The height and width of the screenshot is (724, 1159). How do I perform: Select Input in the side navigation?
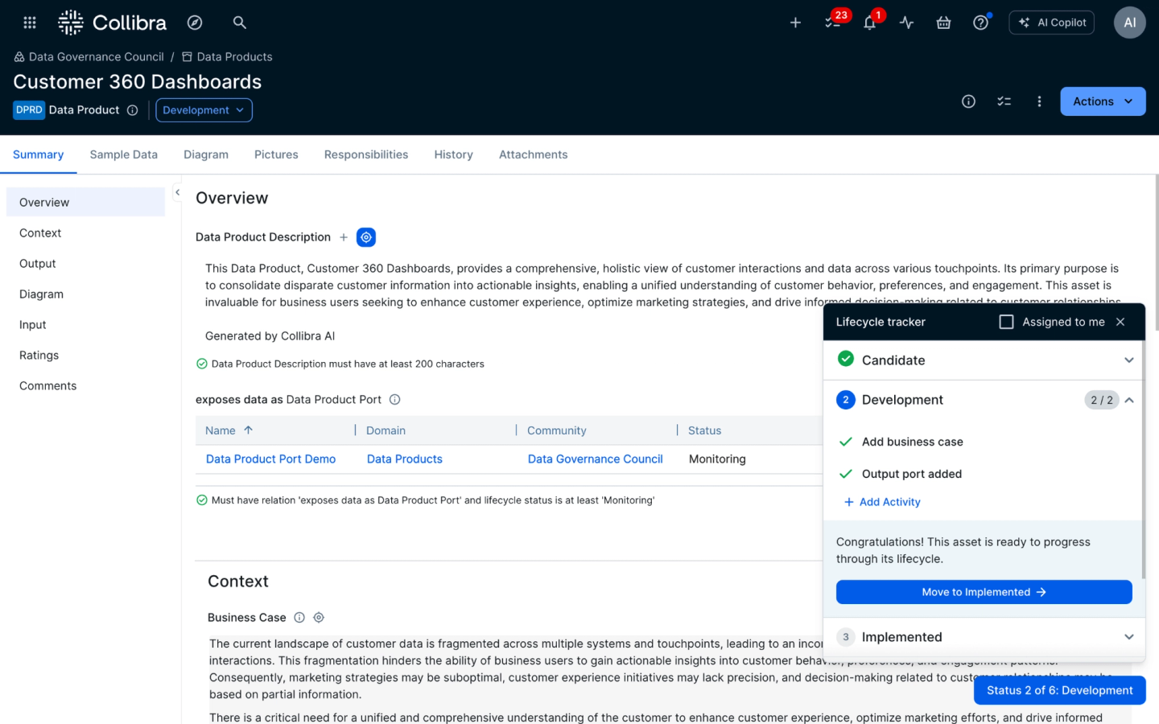85,324
